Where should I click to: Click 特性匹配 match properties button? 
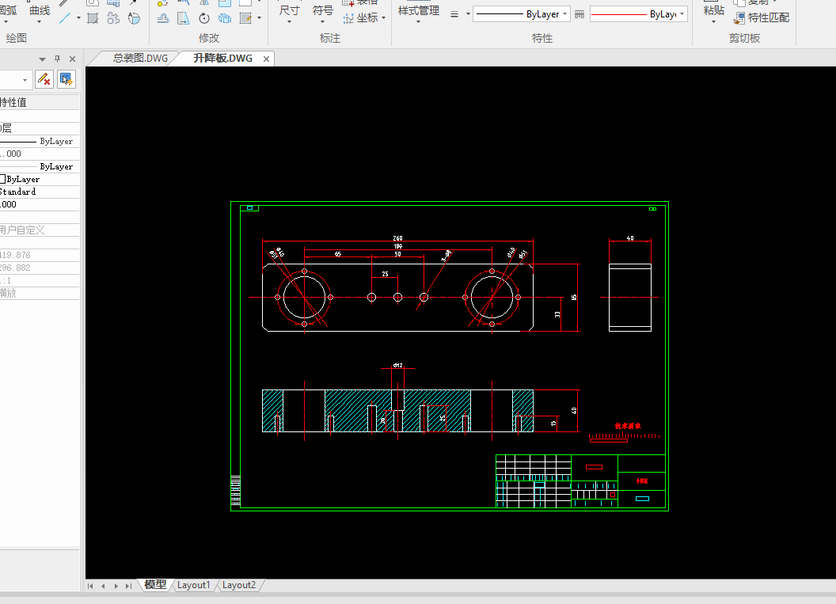(x=762, y=18)
